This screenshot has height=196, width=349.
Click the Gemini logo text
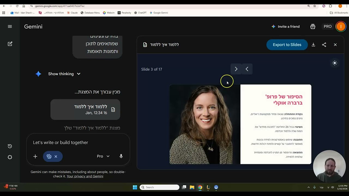point(33,26)
